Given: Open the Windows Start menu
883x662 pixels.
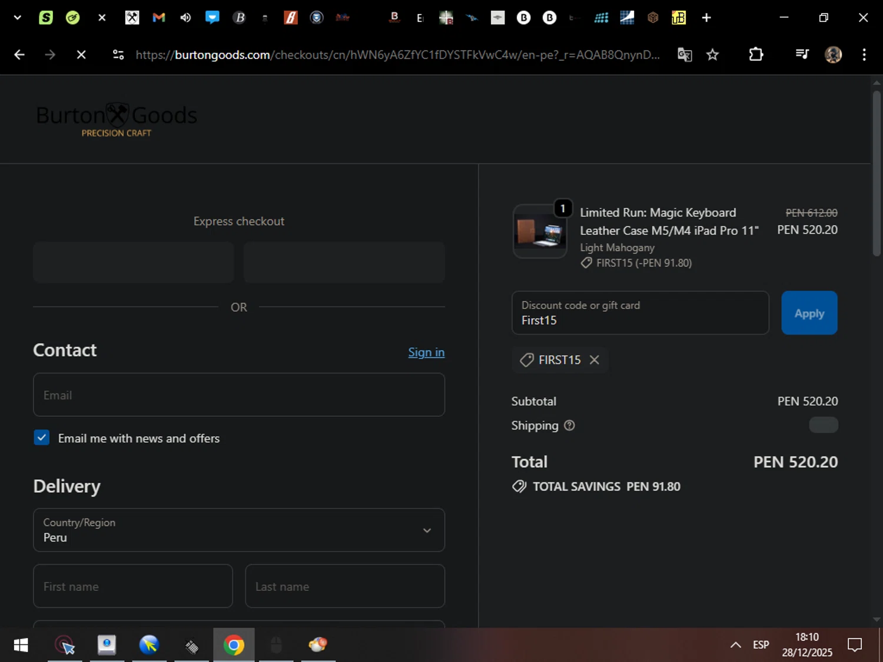Looking at the screenshot, I should [x=21, y=646].
